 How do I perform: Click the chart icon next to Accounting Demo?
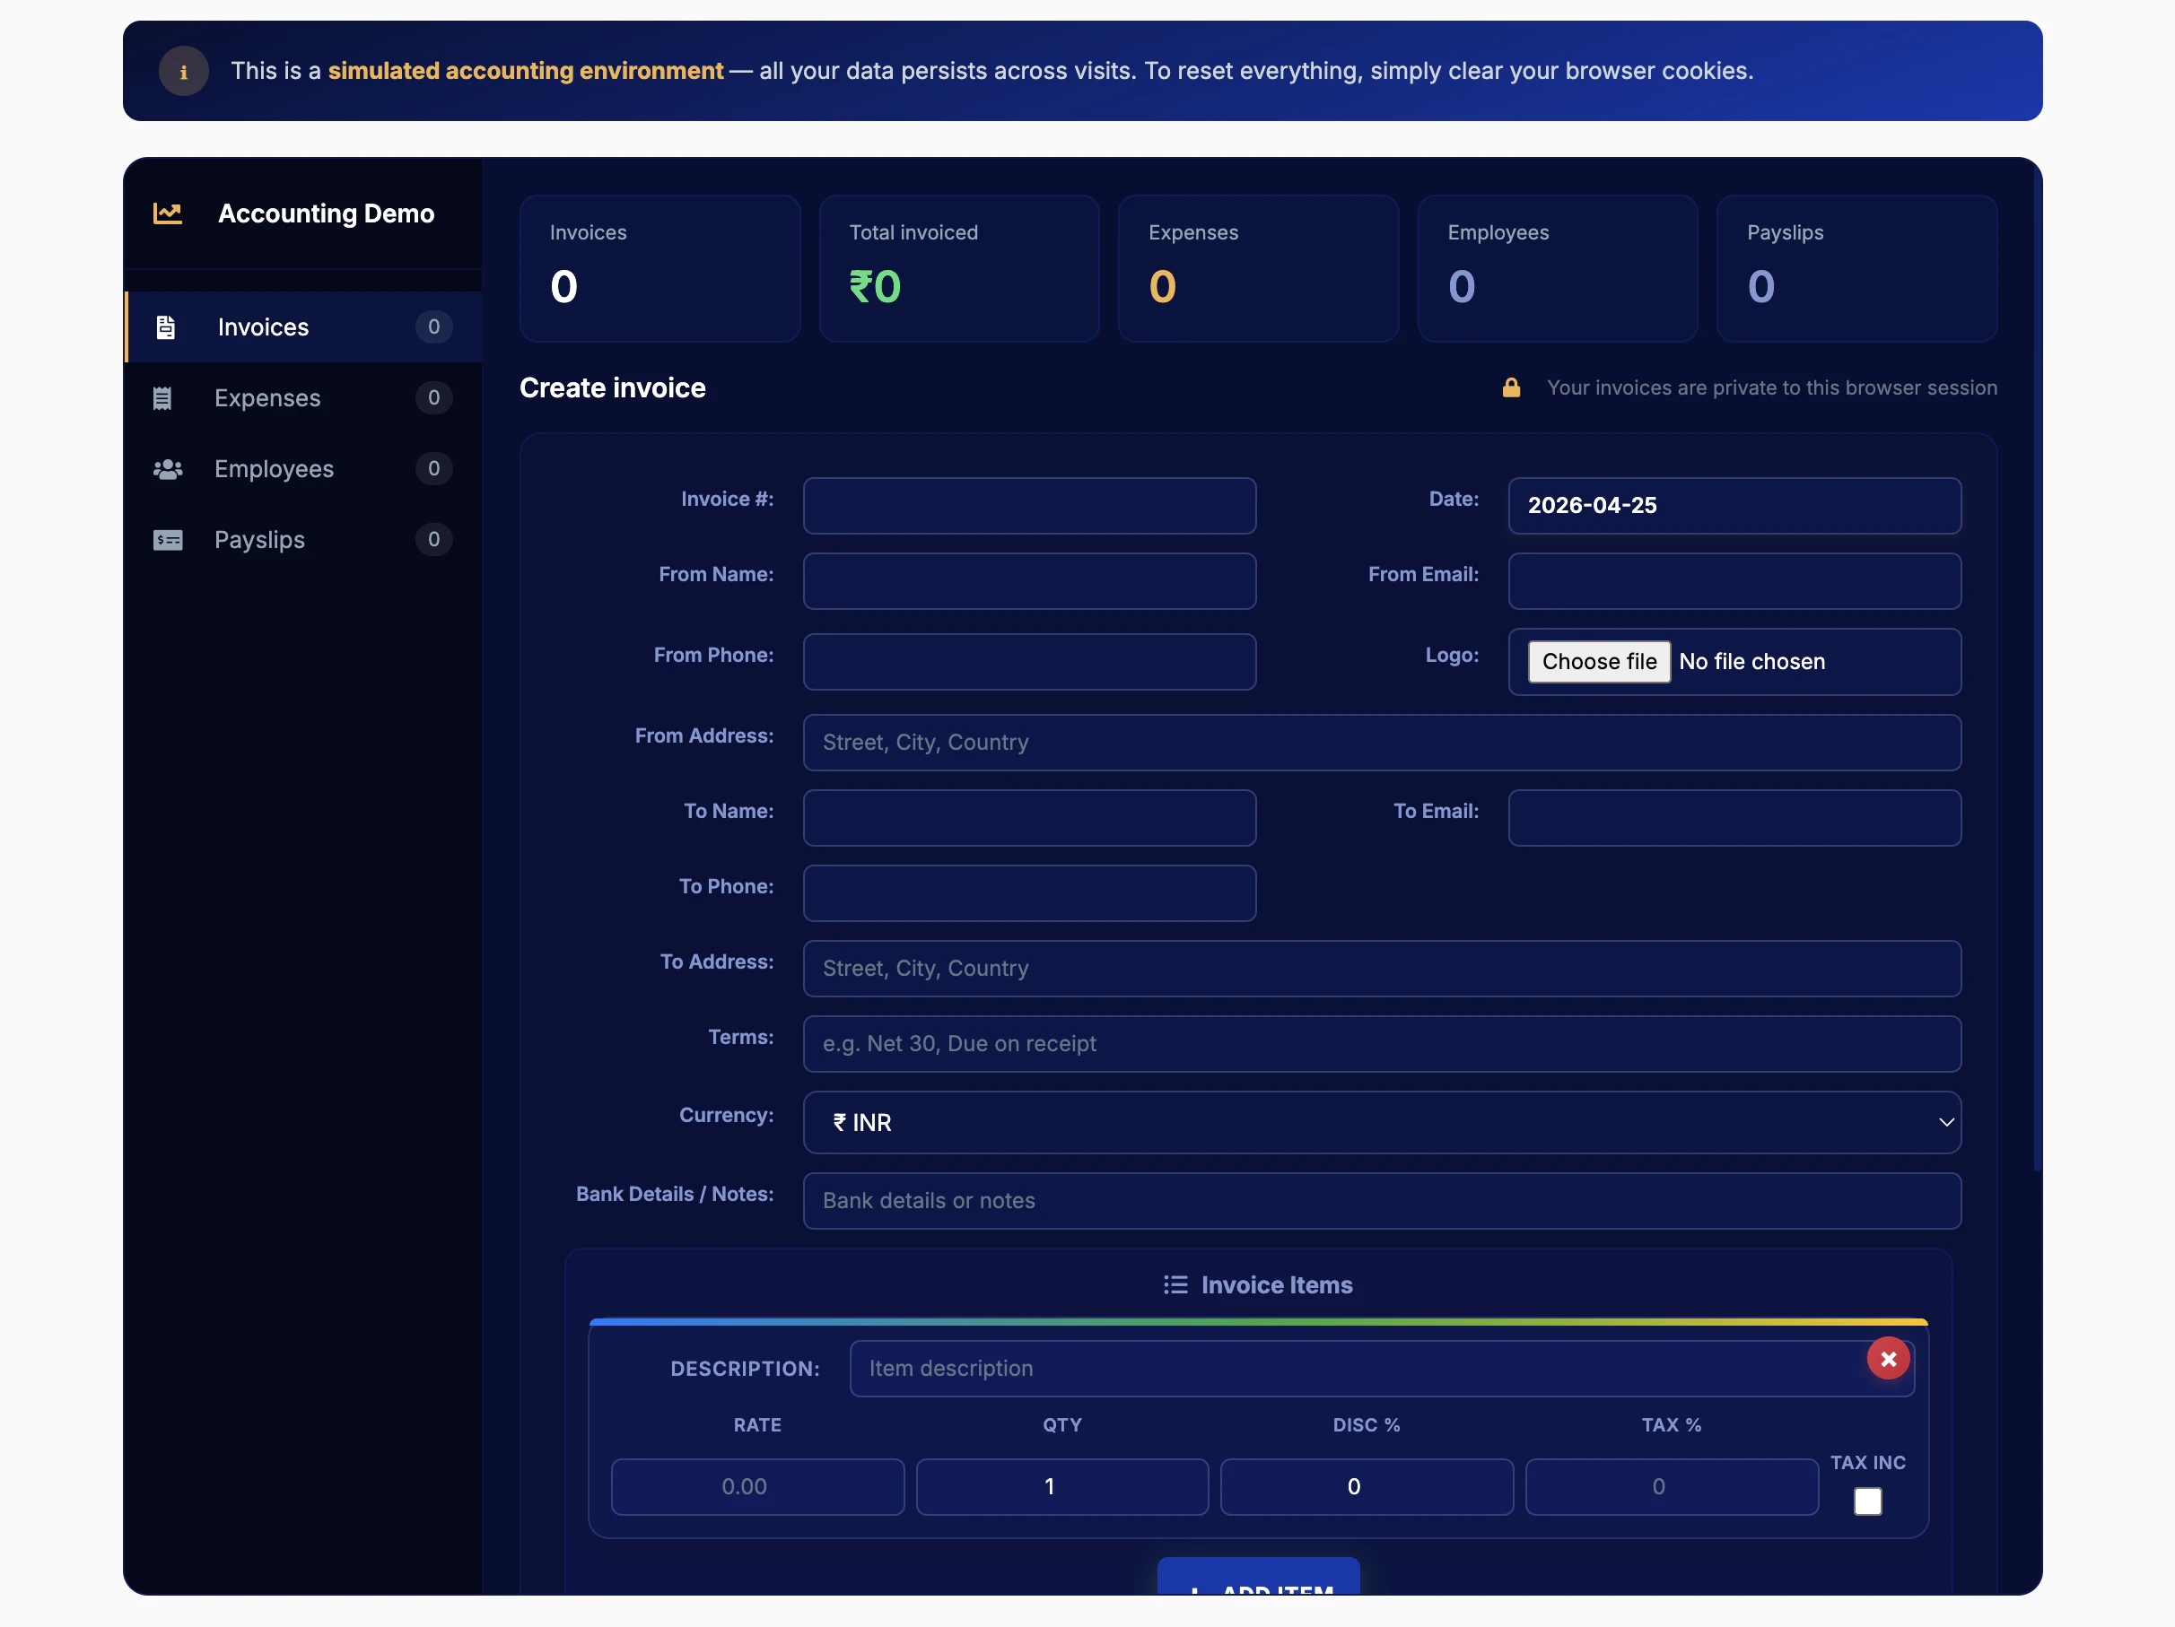click(x=167, y=213)
